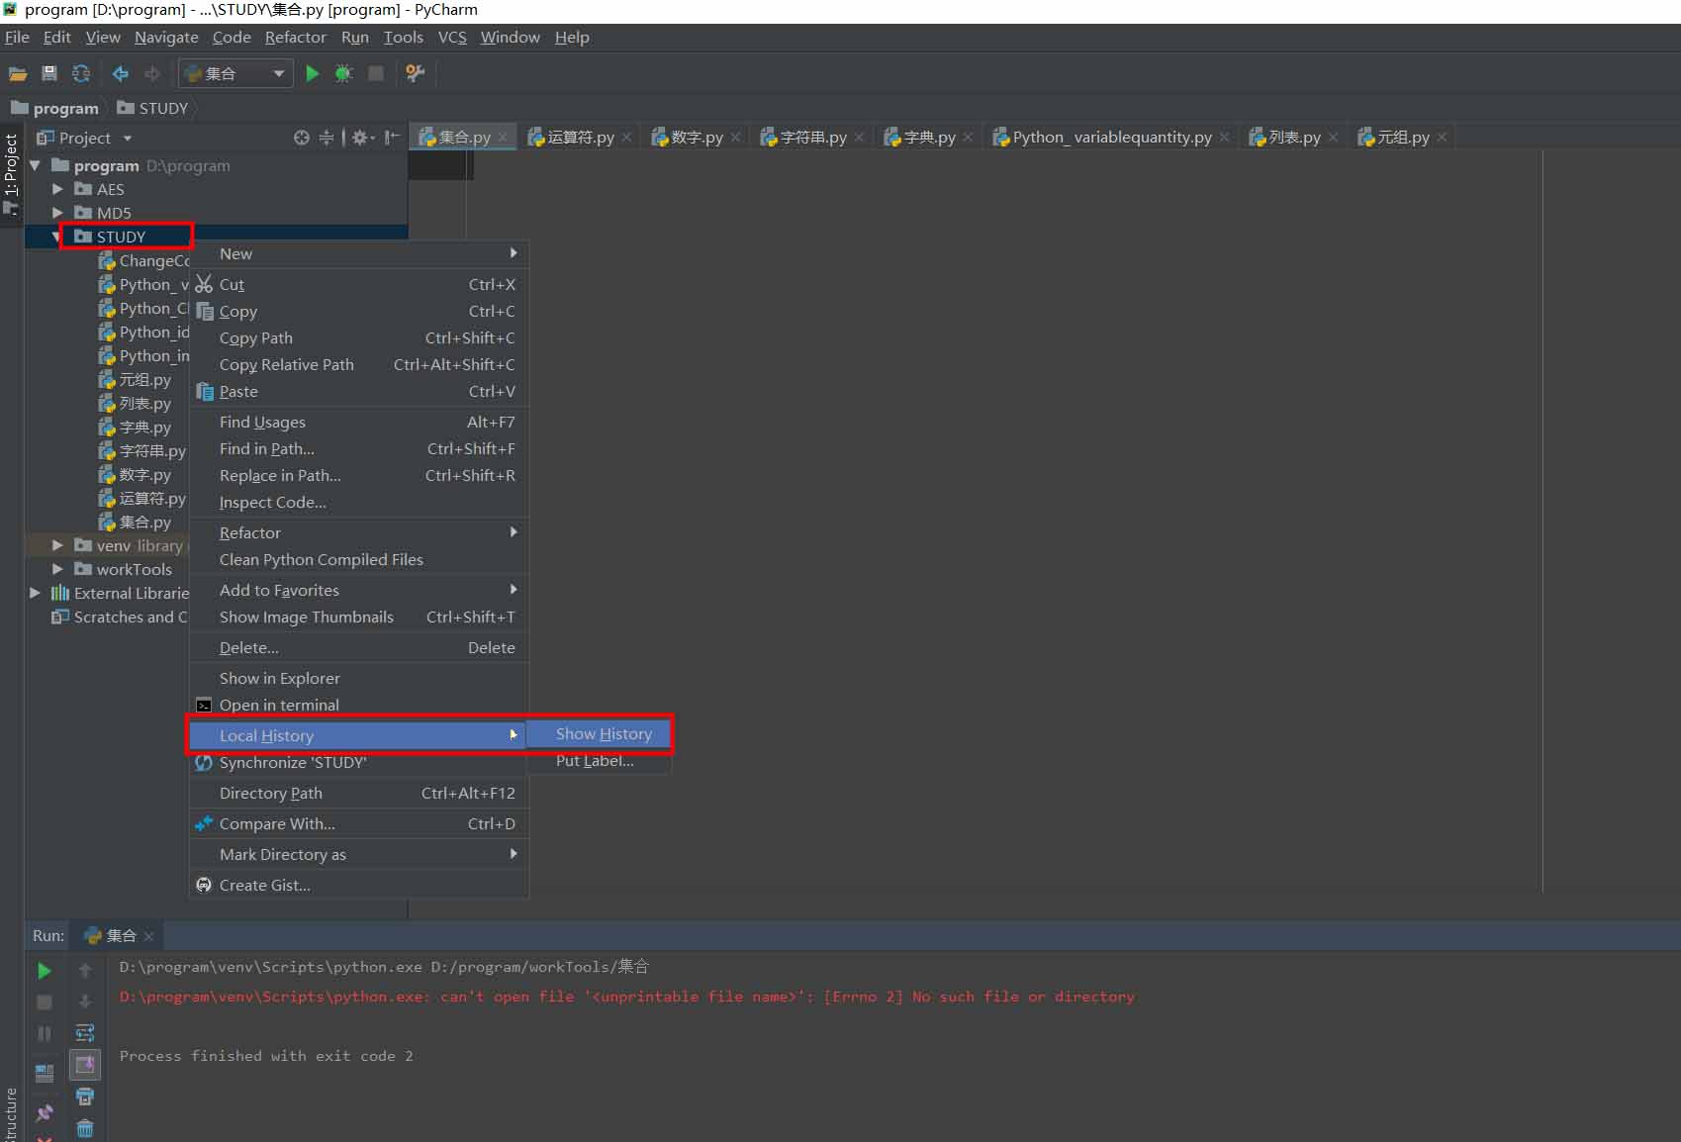The height and width of the screenshot is (1142, 1681).
Task: Switch to the 字典.py editor tab
Action: click(x=928, y=138)
